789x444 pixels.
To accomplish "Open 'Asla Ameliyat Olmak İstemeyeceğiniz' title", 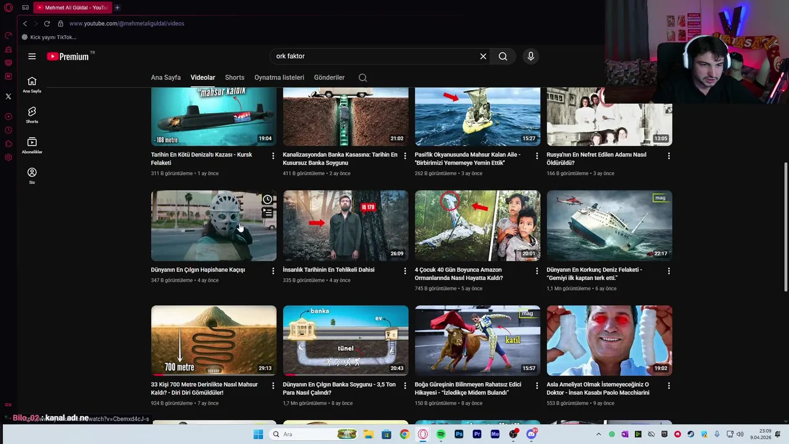I will click(598, 388).
